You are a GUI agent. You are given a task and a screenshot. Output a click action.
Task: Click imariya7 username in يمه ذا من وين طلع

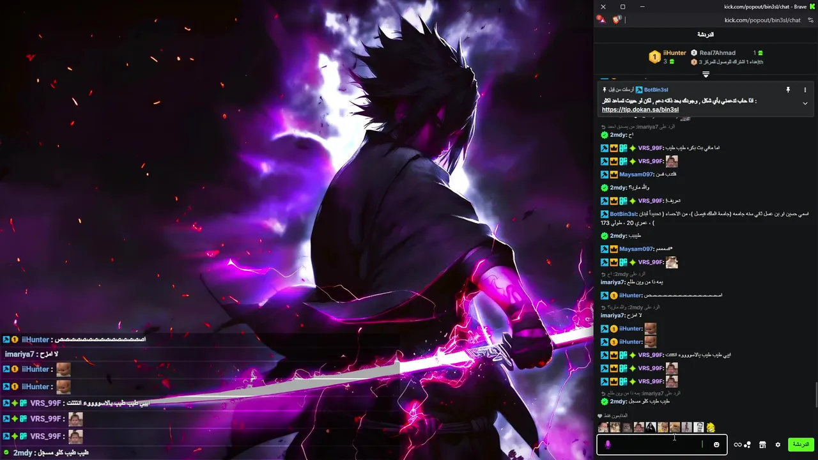click(613, 282)
